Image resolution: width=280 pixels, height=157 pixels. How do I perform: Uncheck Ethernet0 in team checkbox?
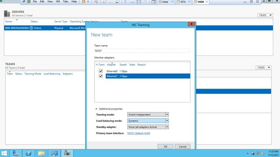(101, 71)
